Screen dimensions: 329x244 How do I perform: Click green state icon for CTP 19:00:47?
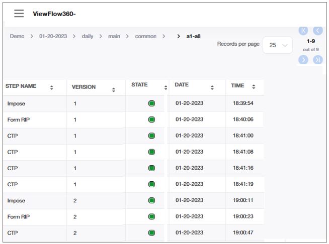click(151, 233)
